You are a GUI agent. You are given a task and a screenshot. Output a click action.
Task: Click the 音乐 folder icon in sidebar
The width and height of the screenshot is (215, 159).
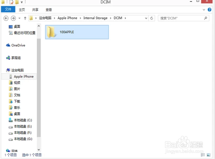tap(11, 107)
